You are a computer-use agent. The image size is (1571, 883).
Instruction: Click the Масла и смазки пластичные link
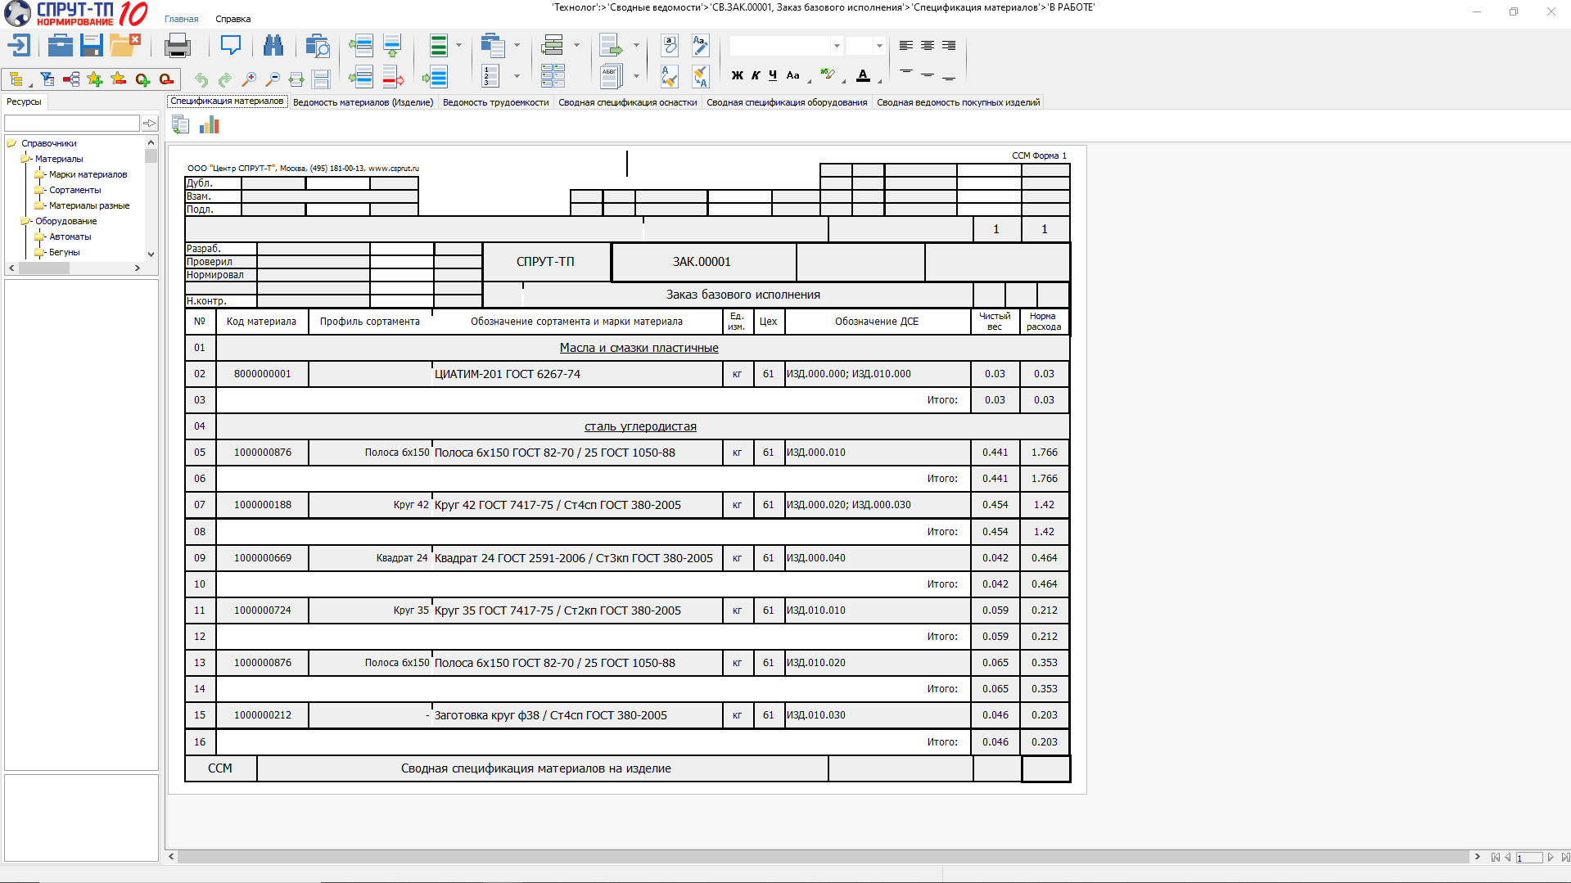[639, 348]
